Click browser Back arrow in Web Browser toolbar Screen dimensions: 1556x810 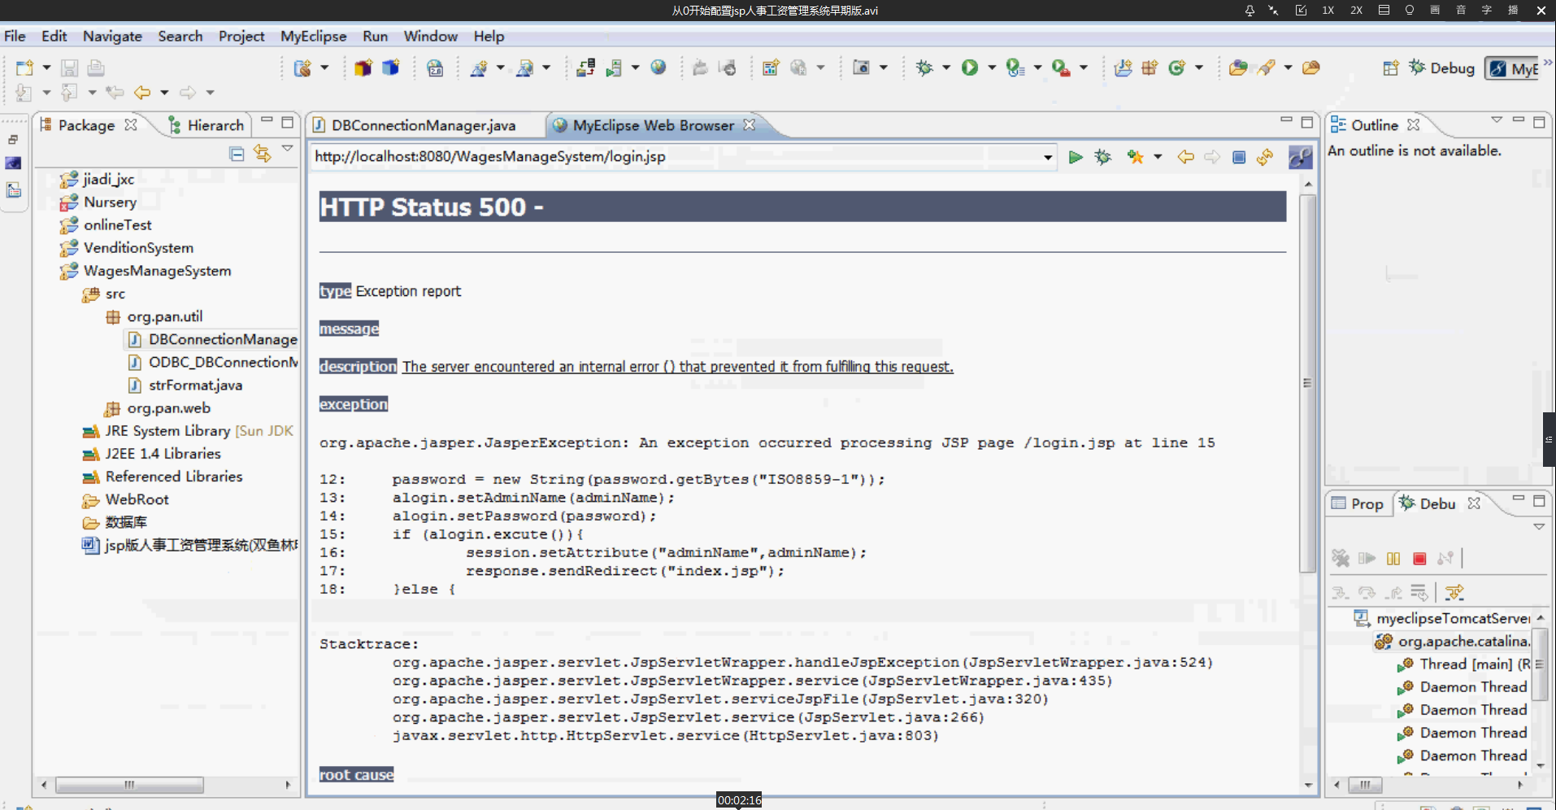click(1185, 157)
